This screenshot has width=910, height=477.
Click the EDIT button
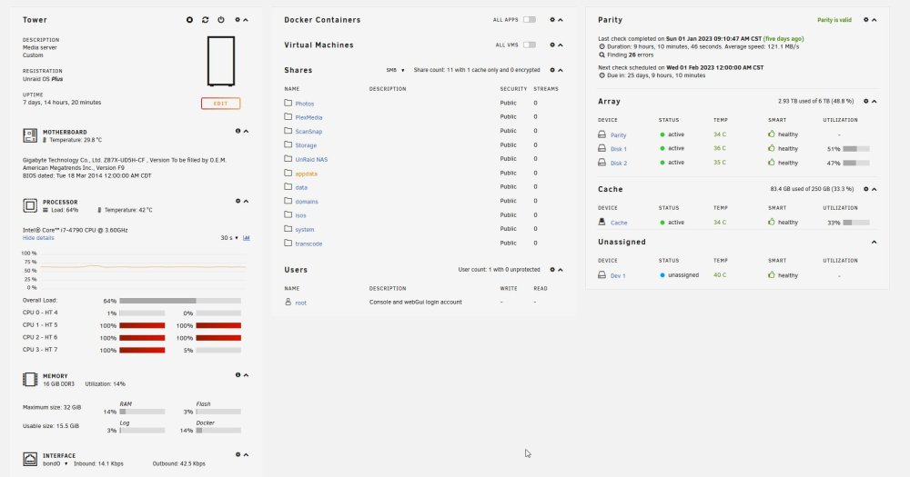[220, 104]
